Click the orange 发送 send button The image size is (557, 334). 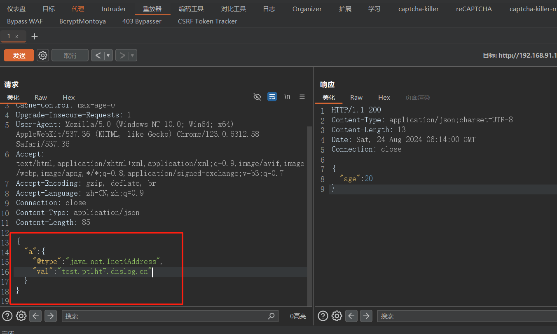[x=19, y=56]
